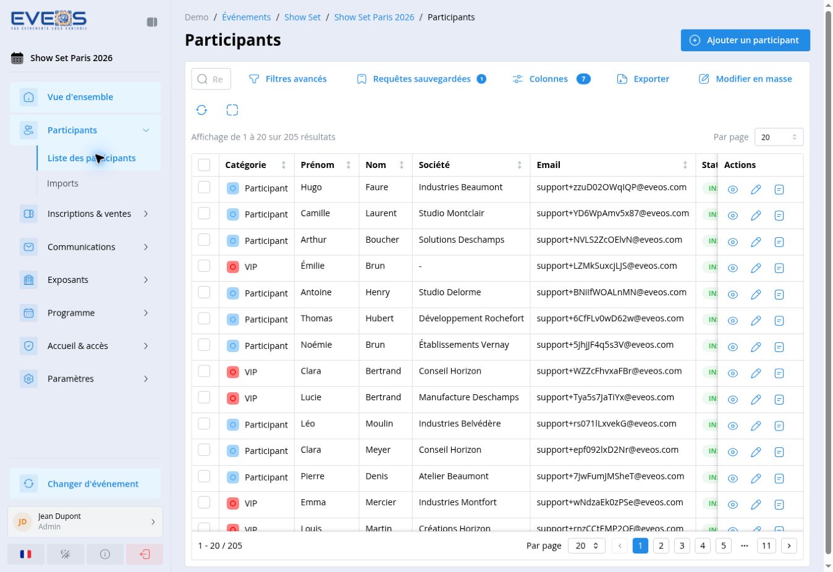
Task: Refresh the participants table
Action: (201, 110)
